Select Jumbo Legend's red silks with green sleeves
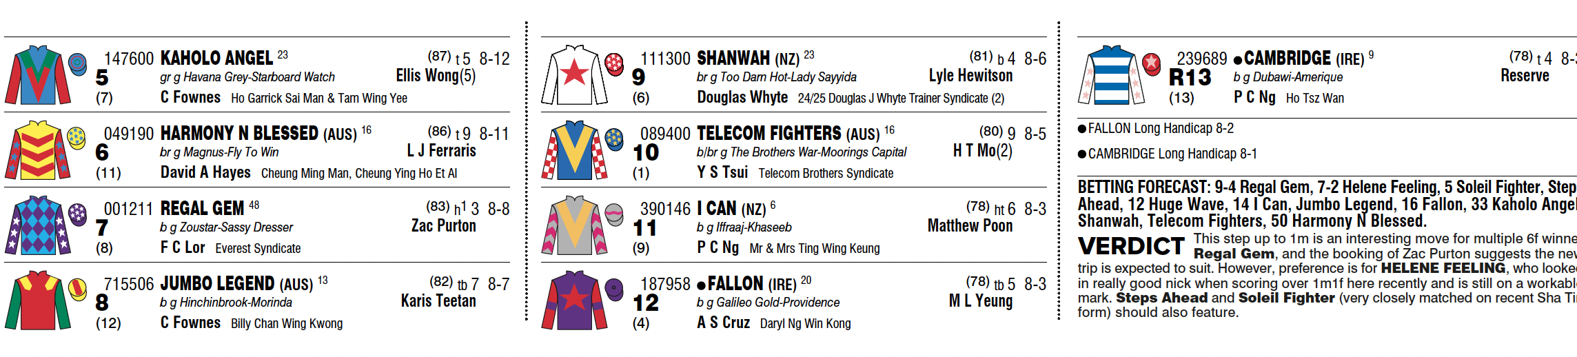Screen dimensions: 1577x357 click(38, 300)
